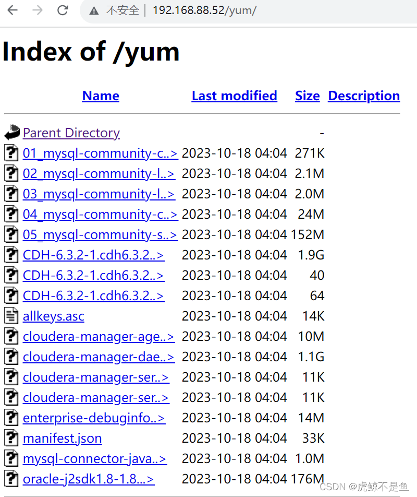The image size is (417, 497).
Task: Select the 271K size value
Action: (310, 153)
